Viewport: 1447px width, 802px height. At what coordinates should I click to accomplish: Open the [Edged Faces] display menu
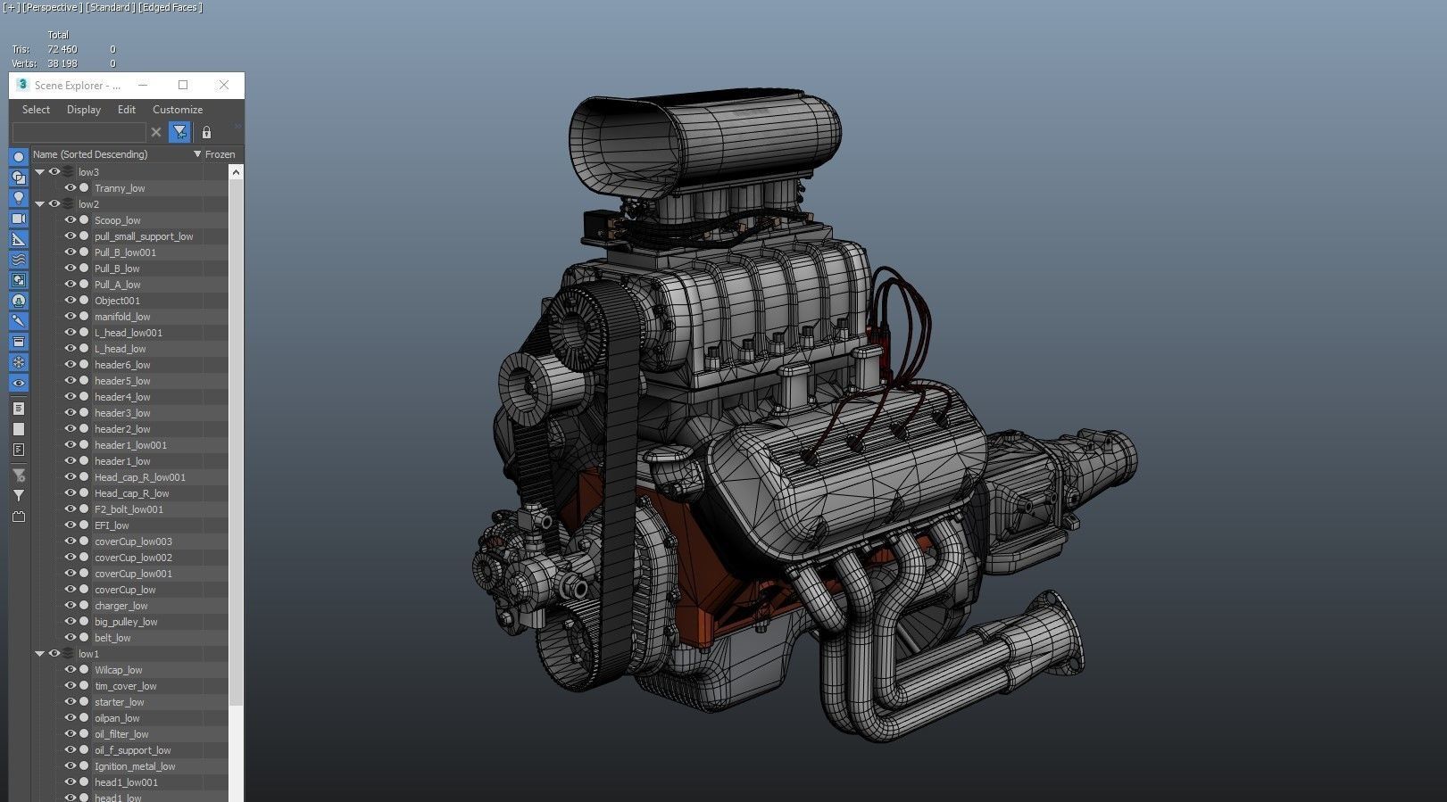click(x=170, y=7)
